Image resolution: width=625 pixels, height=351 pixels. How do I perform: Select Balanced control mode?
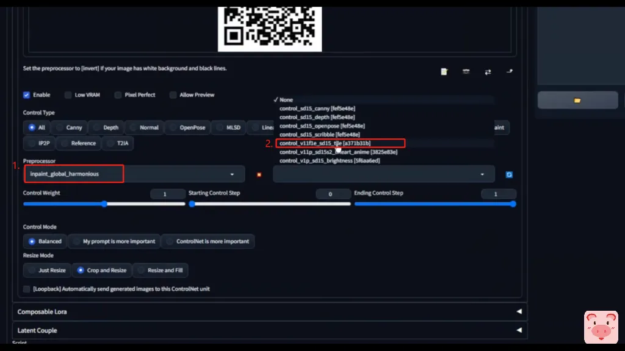tap(45, 241)
